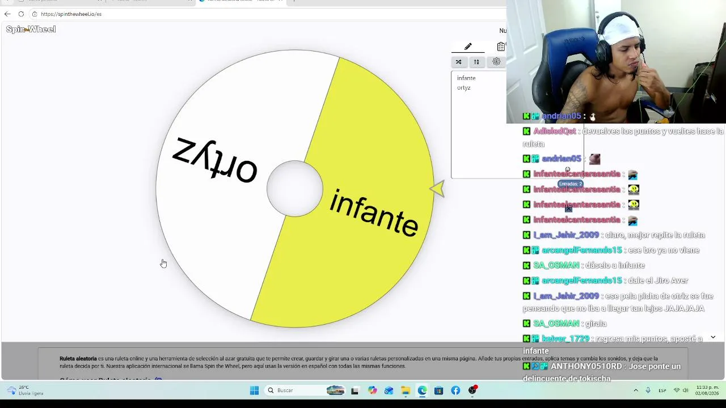Click chat username AdisledQst
Viewport: 726px width, 408px height.
(x=555, y=131)
